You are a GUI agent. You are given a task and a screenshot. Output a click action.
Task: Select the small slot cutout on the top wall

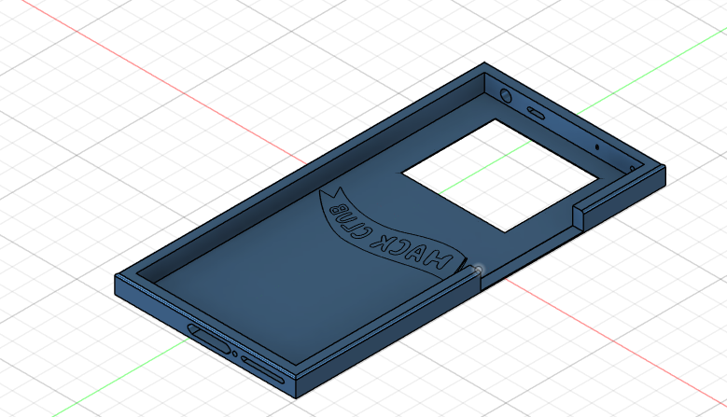[536, 113]
